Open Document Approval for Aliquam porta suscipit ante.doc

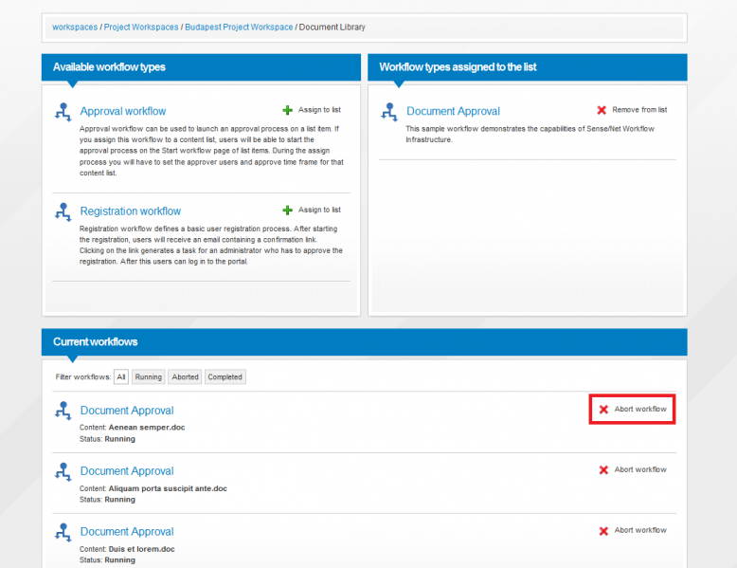click(x=127, y=471)
